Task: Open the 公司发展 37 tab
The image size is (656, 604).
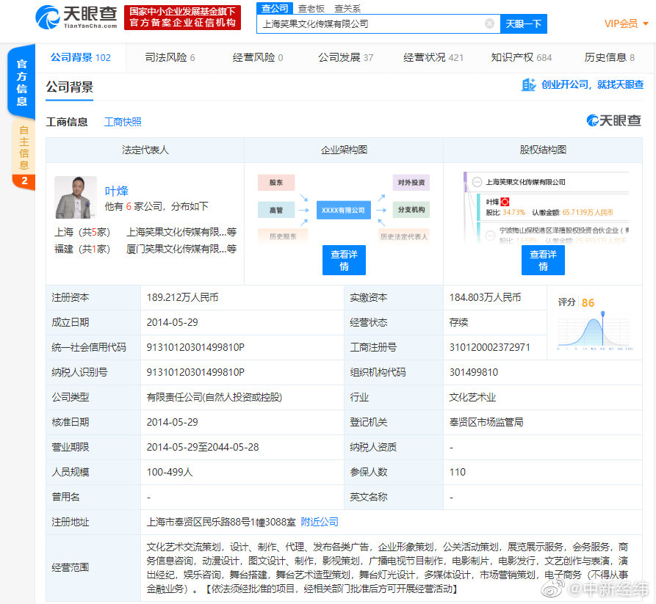Action: click(345, 58)
